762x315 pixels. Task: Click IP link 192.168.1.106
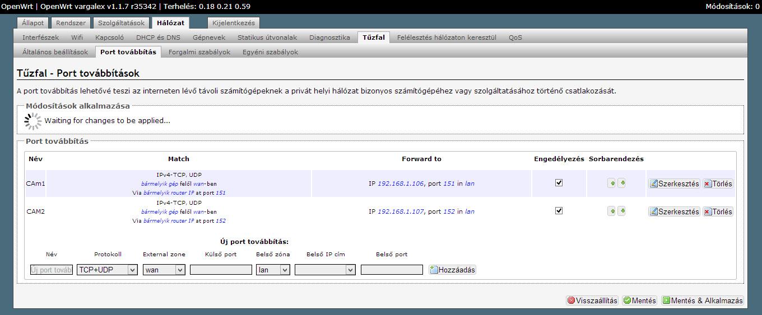click(x=399, y=184)
